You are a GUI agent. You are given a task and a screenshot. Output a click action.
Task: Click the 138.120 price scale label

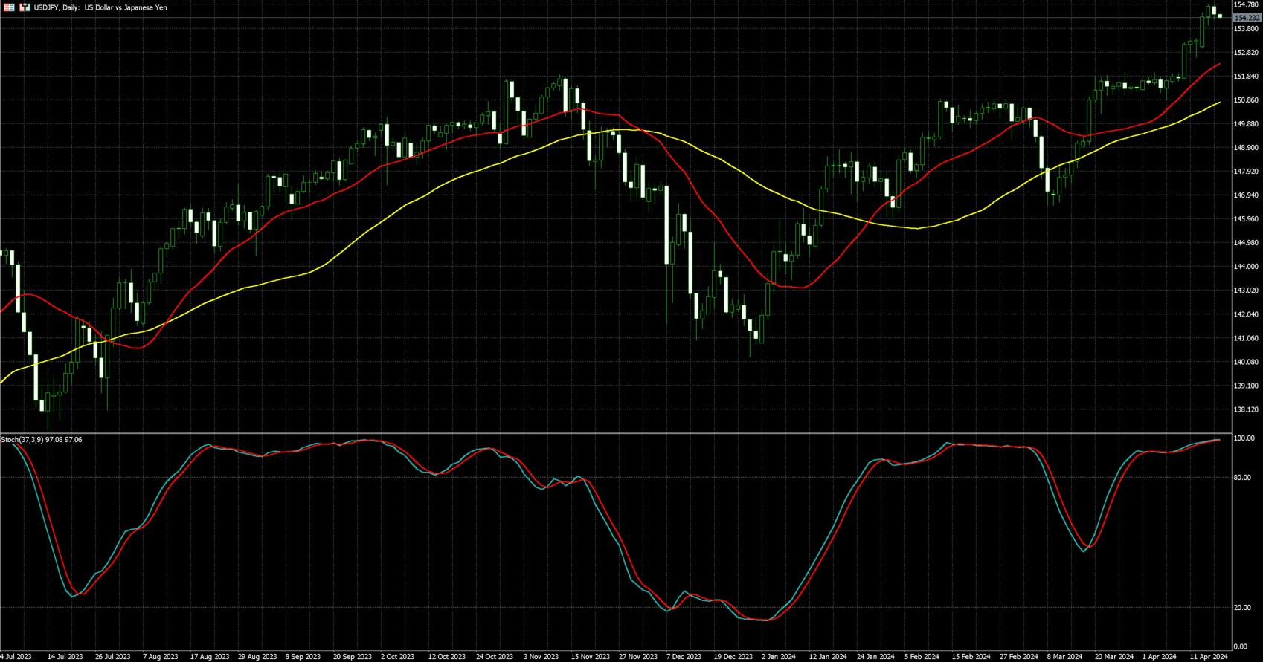(x=1246, y=409)
